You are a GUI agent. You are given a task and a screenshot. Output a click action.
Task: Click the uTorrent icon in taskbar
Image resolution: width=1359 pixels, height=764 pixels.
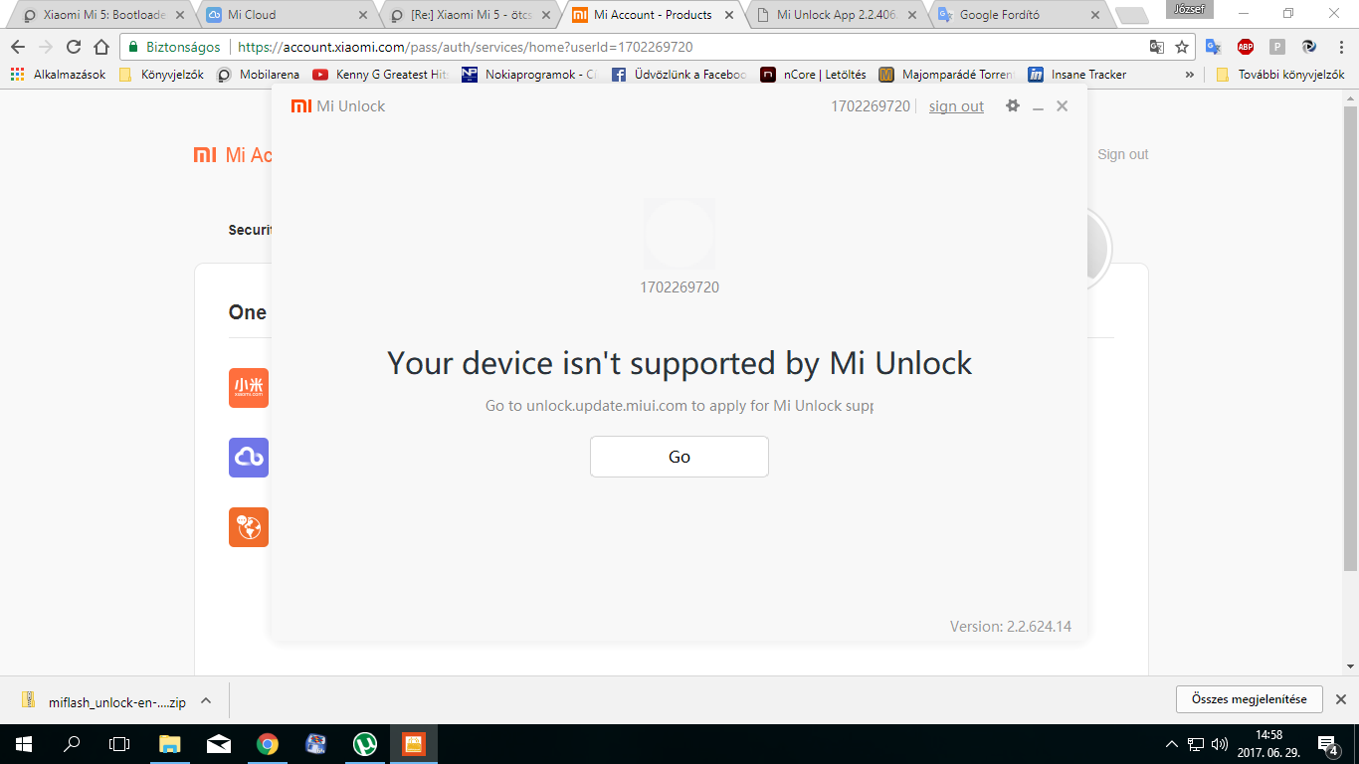point(365,744)
